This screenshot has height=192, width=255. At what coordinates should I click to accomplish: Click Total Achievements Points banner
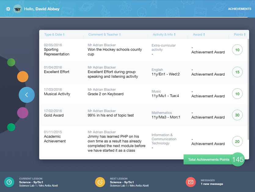point(209,159)
